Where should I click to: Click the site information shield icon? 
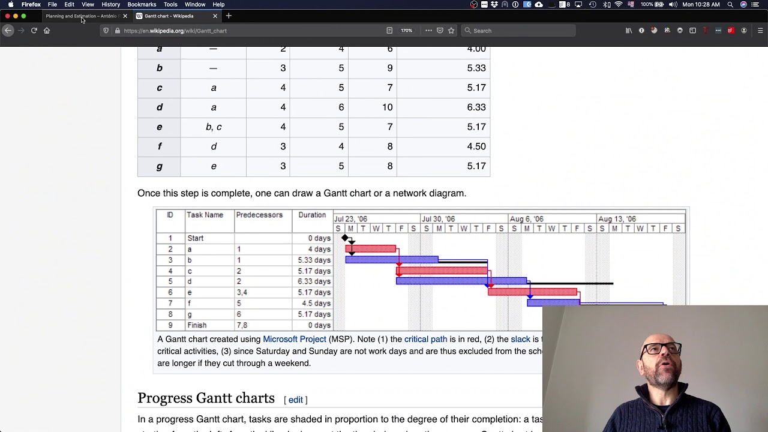(106, 31)
